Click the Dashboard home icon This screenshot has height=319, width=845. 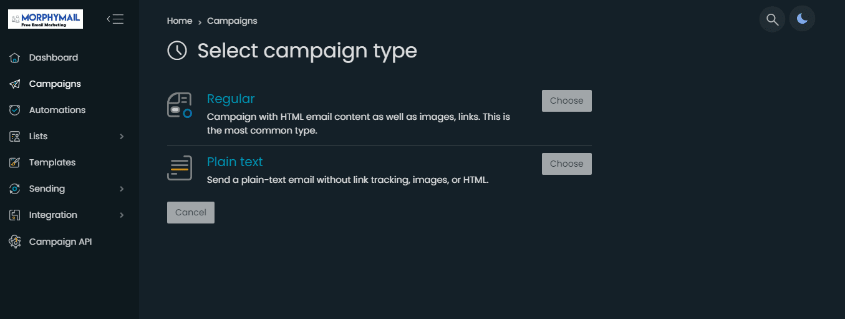coord(15,57)
